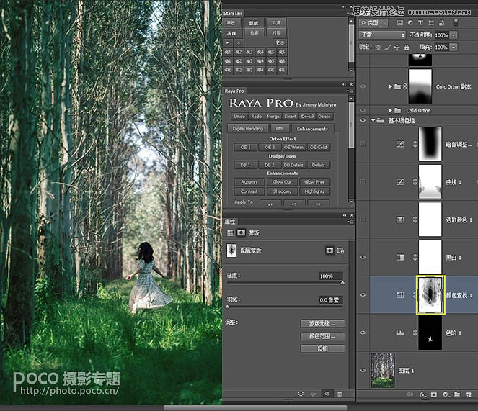Select the 属性 panel tab
The height and width of the screenshot is (411, 478).
(x=229, y=222)
